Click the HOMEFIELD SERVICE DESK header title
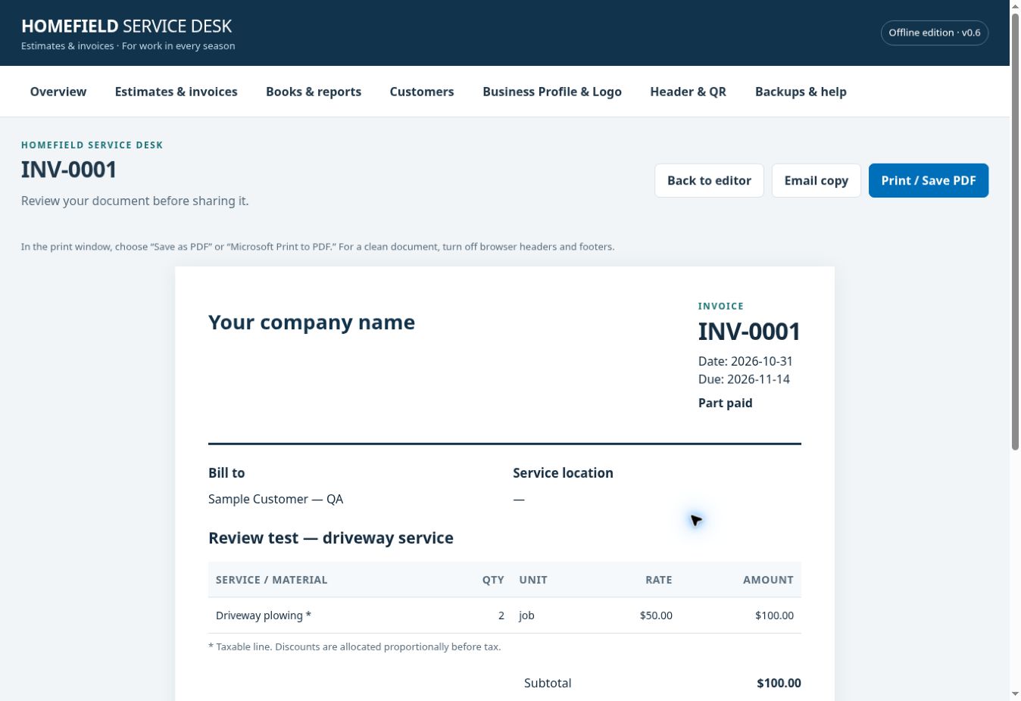The height and width of the screenshot is (701, 1021). click(x=126, y=26)
